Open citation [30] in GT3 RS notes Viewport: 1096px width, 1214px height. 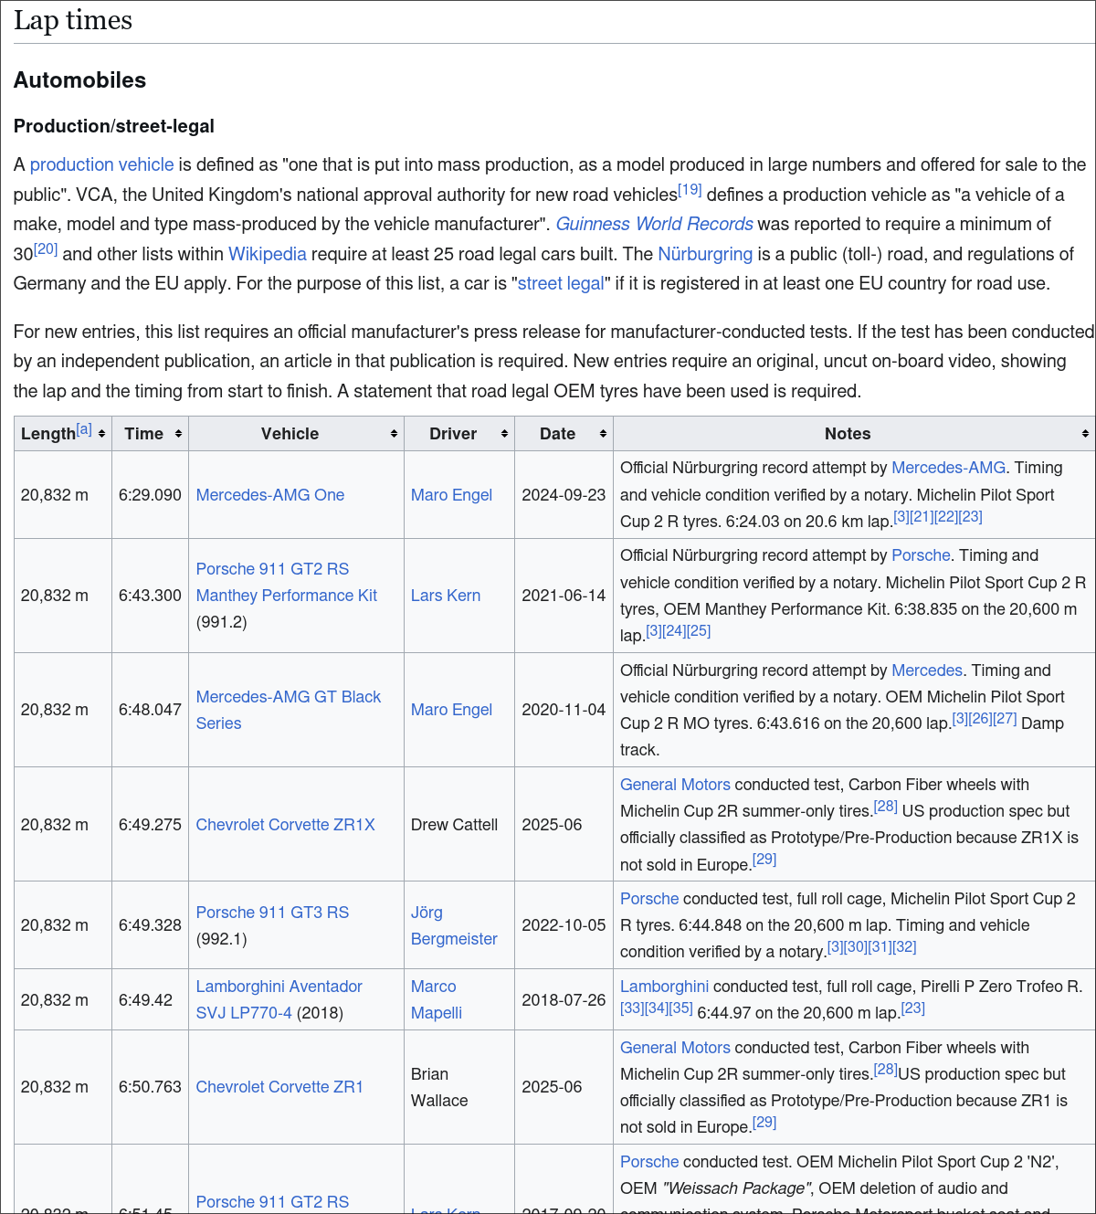856,946
